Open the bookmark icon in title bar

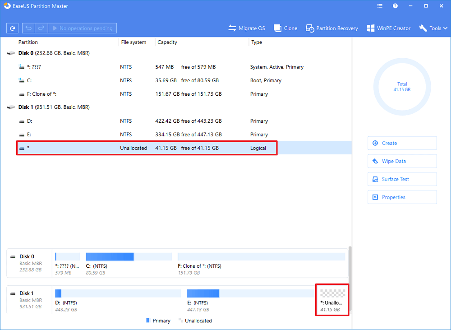pyautogui.click(x=380, y=6)
